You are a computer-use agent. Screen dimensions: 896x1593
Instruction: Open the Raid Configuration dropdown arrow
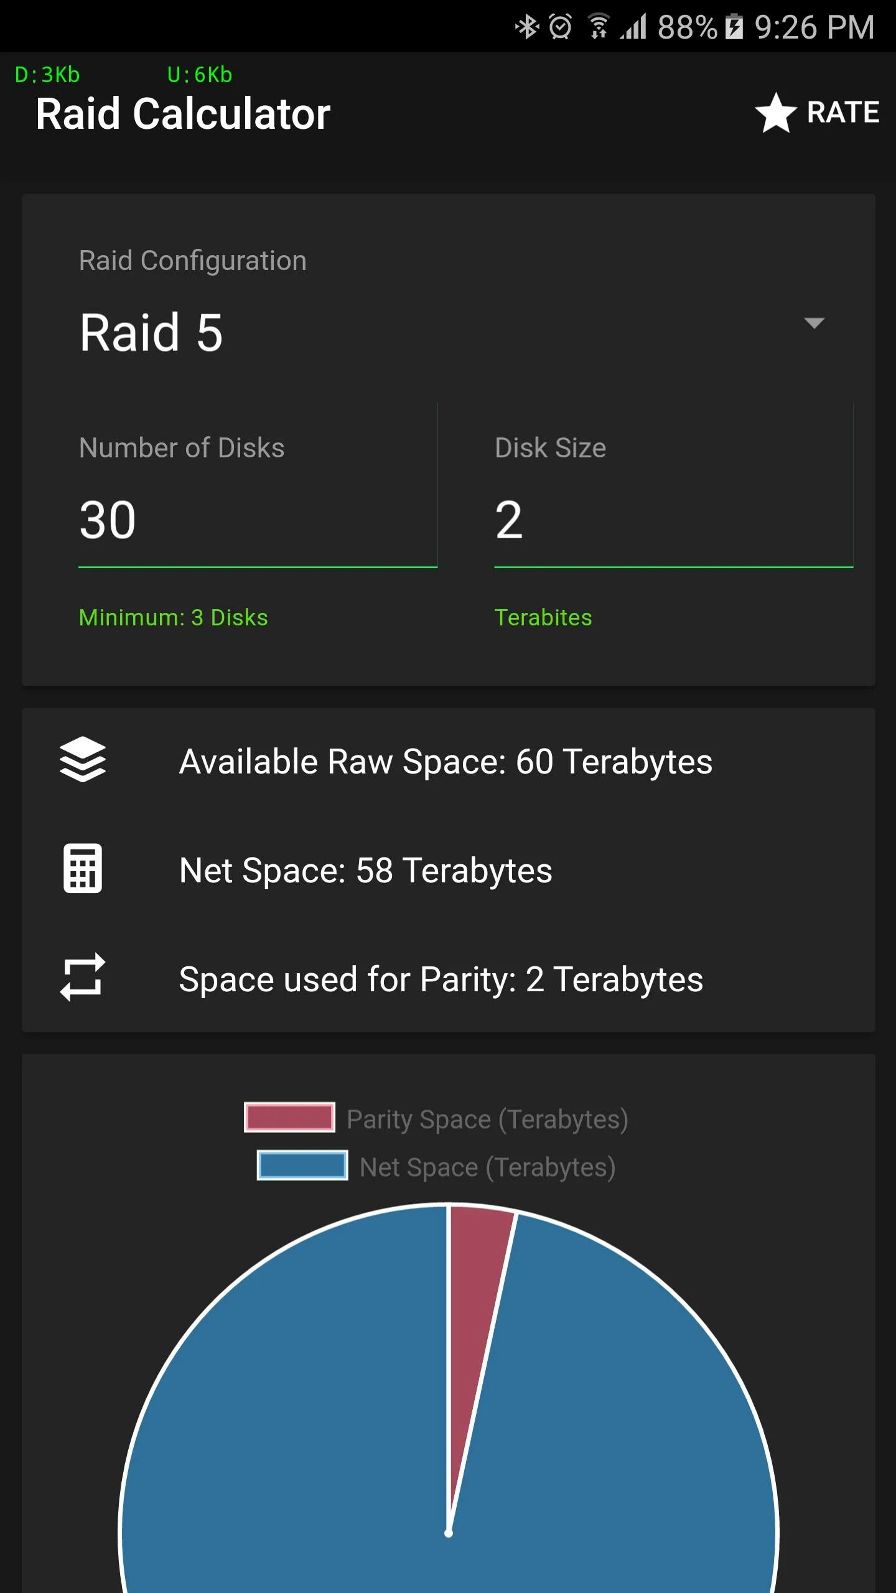coord(814,323)
